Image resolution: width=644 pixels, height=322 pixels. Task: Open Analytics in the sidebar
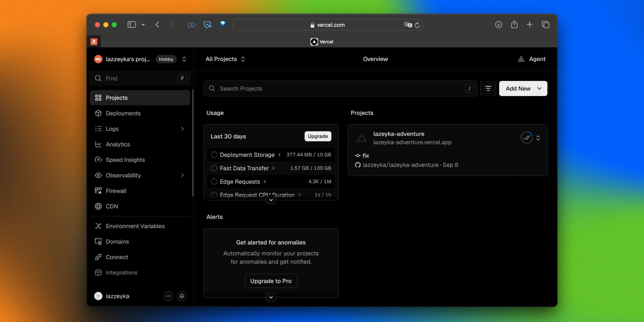pyautogui.click(x=140, y=144)
